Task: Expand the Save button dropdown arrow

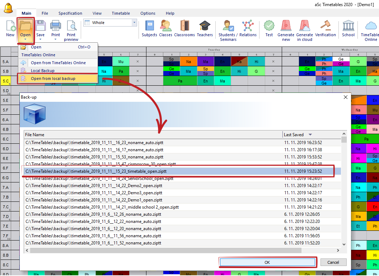Action: pos(41,39)
